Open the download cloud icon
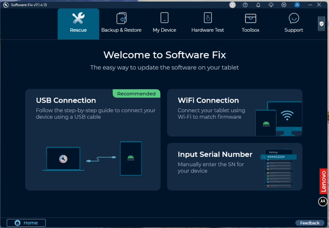 tap(271, 5)
